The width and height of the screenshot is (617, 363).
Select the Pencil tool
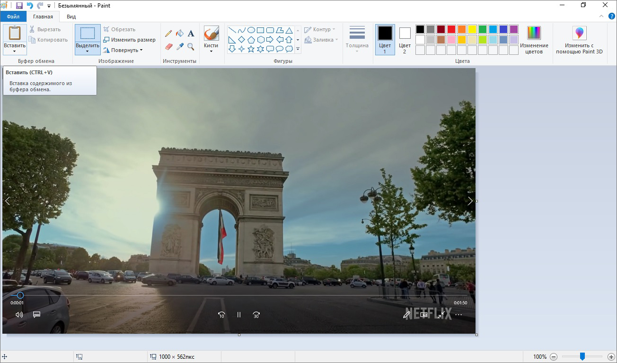[168, 34]
